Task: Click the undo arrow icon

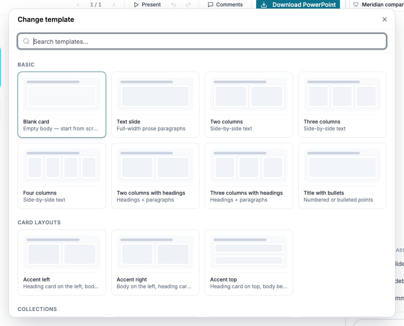Action: (x=174, y=5)
